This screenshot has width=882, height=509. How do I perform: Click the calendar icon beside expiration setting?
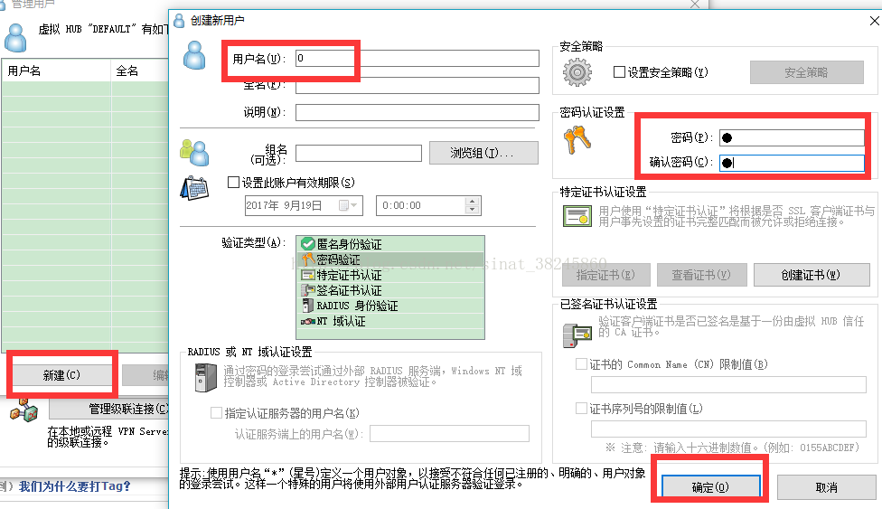[x=195, y=186]
